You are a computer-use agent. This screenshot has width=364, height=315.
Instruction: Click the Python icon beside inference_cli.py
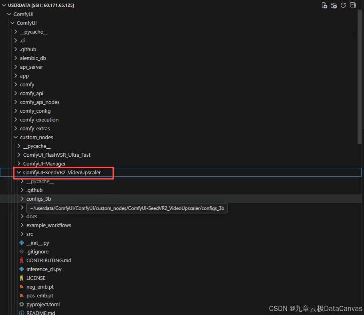coord(22,269)
